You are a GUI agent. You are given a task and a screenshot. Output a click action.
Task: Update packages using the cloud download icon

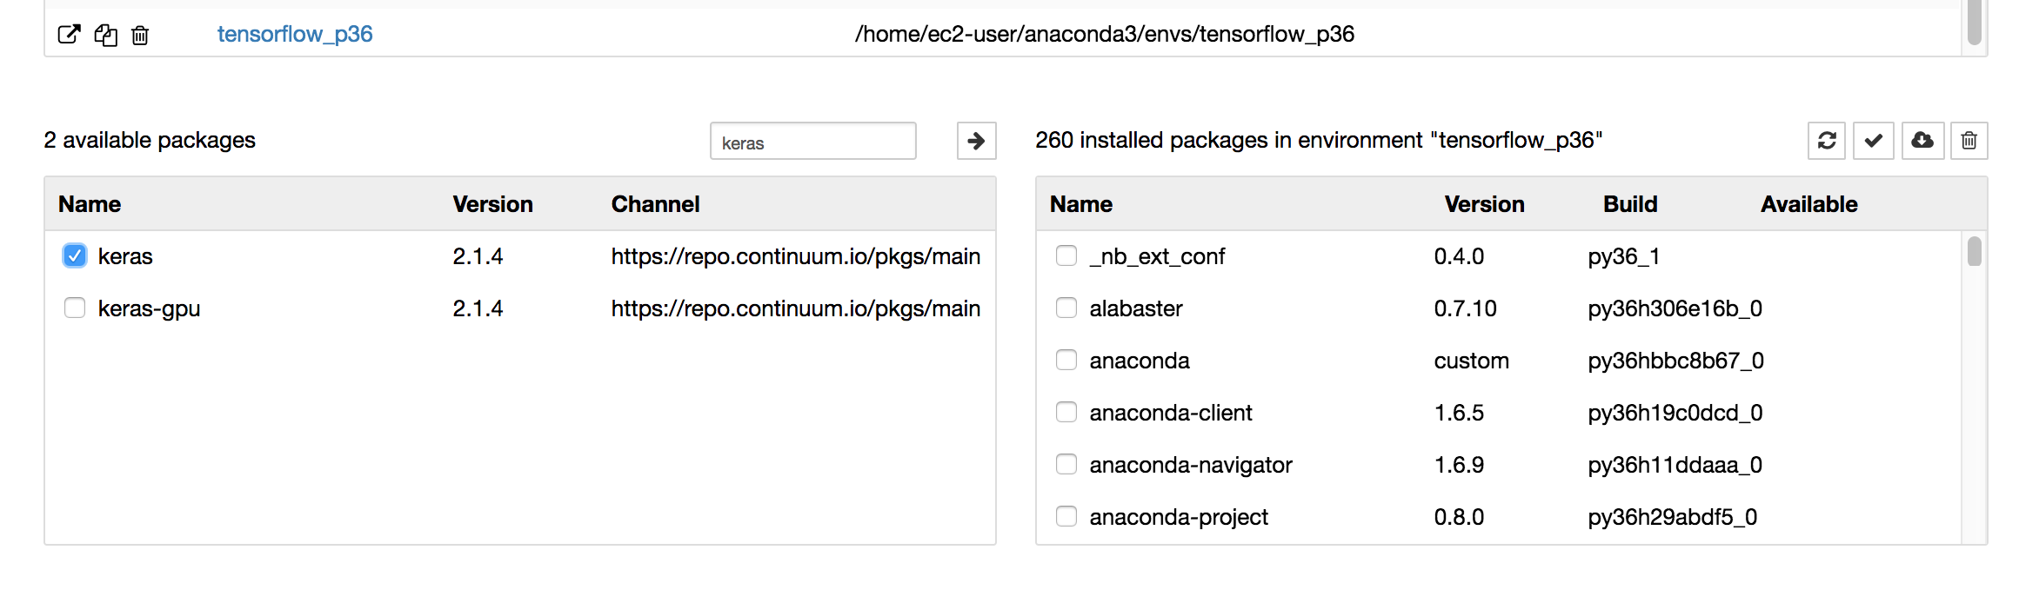coord(1922,140)
